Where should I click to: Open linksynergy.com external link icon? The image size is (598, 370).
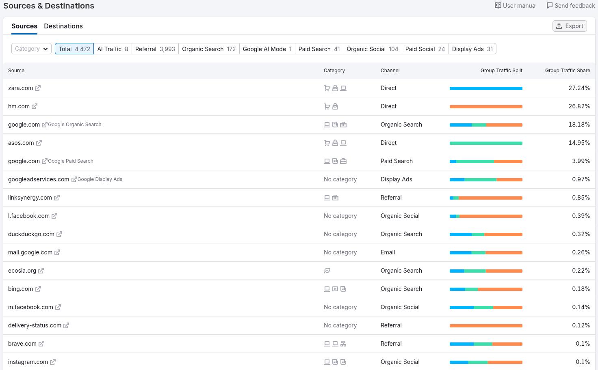(57, 198)
